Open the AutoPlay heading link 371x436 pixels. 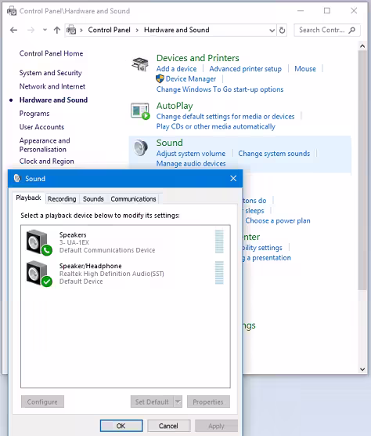(175, 106)
